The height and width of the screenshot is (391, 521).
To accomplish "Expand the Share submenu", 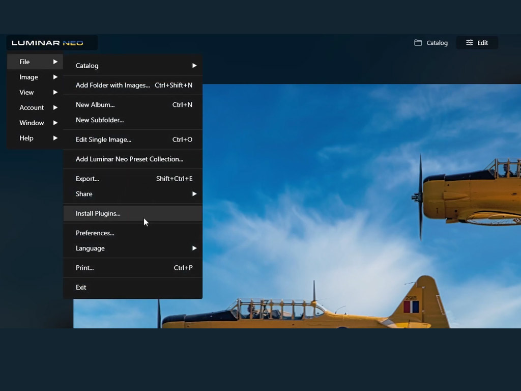I will [194, 194].
